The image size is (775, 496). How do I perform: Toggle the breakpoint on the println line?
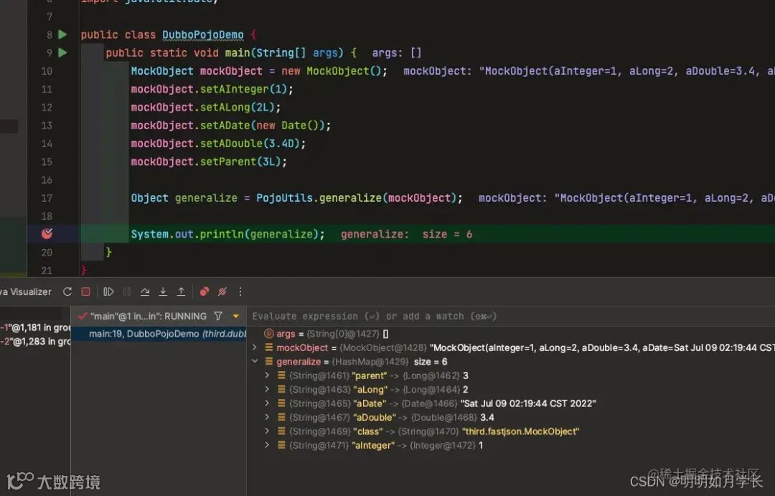point(47,233)
